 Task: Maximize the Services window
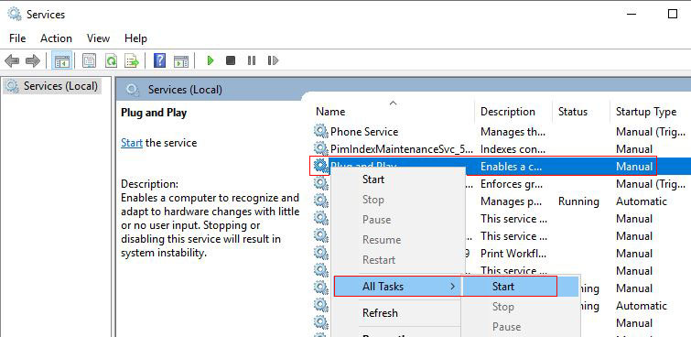coord(673,14)
